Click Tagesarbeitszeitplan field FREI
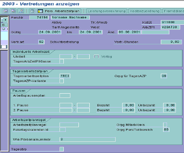184x153 pixels. tap(65, 76)
